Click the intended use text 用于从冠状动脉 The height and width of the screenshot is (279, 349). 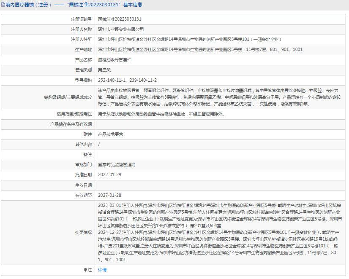tap(161, 114)
